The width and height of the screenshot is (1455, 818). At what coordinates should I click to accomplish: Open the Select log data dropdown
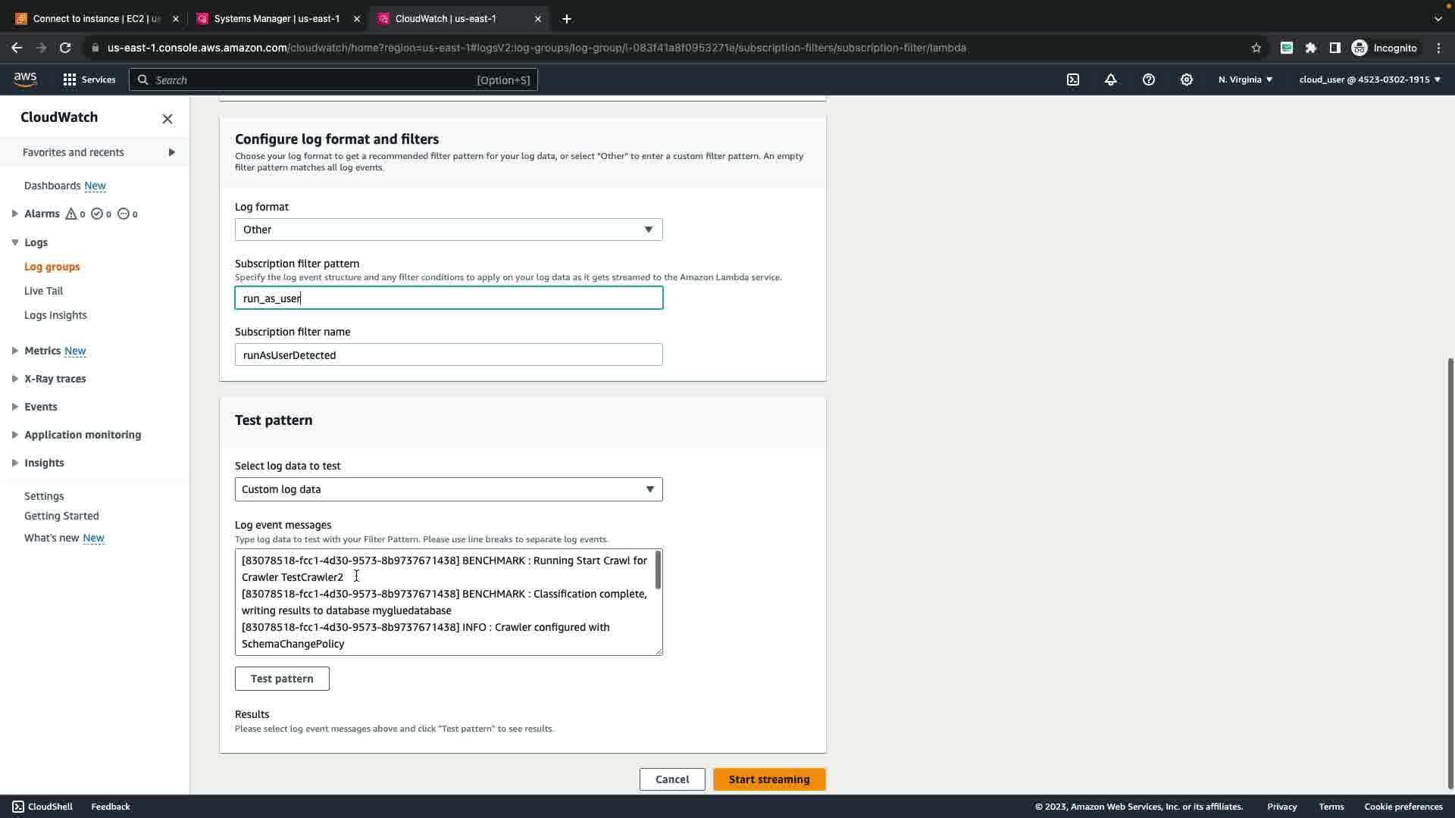(449, 489)
